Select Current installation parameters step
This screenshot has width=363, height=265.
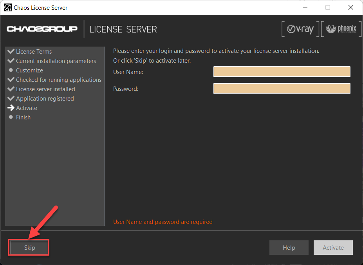point(56,61)
